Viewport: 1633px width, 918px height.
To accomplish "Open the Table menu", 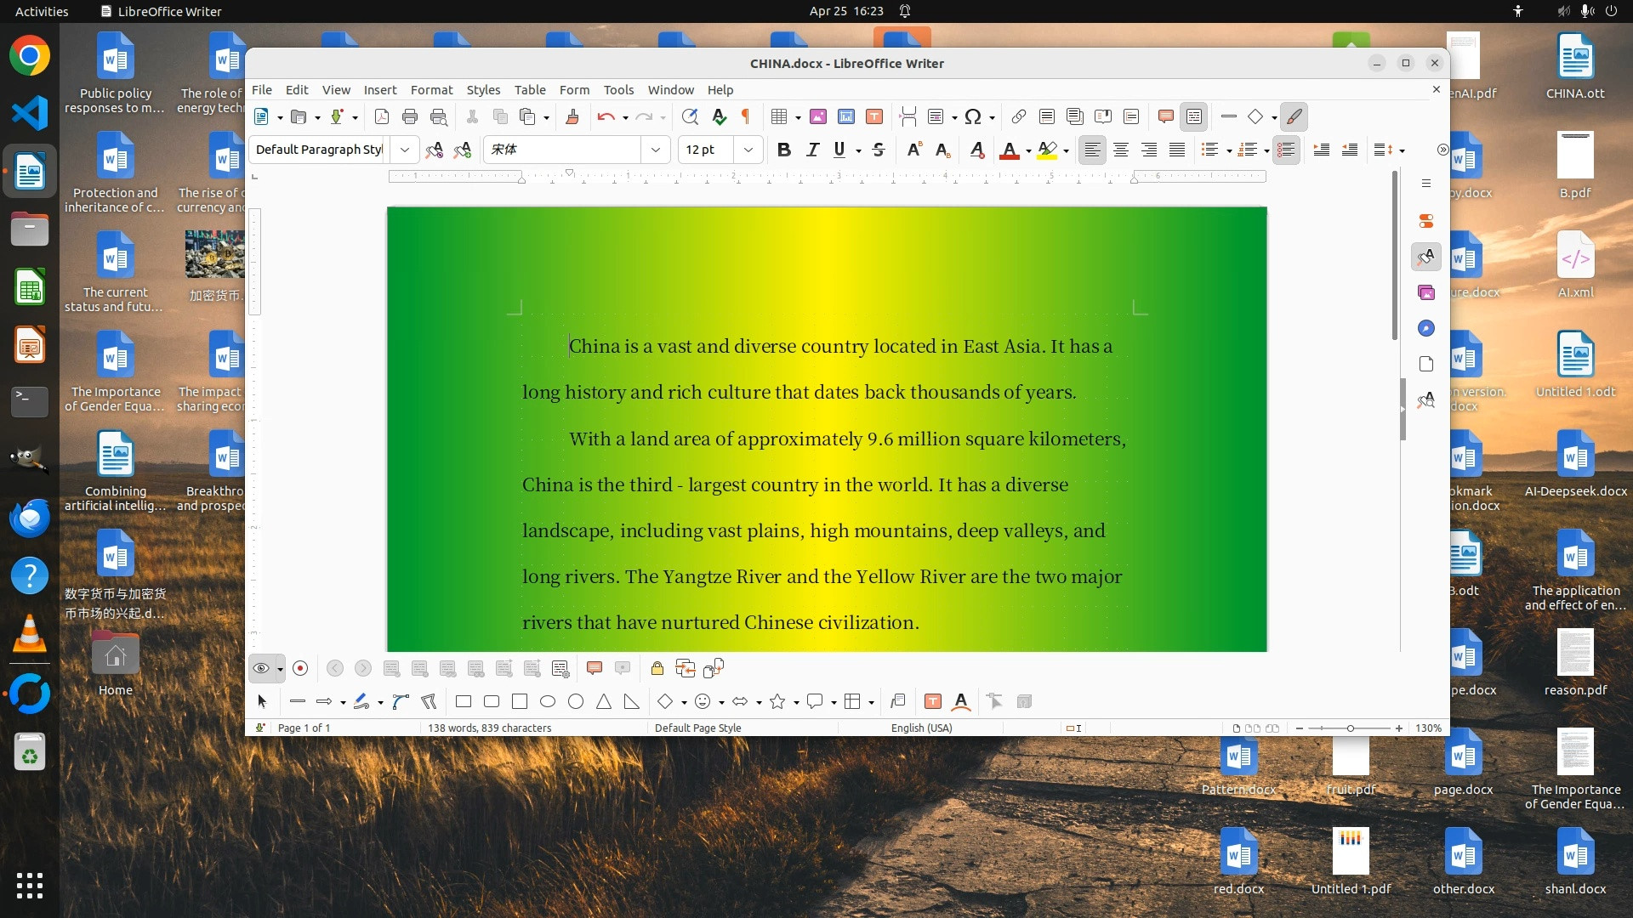I will (529, 90).
